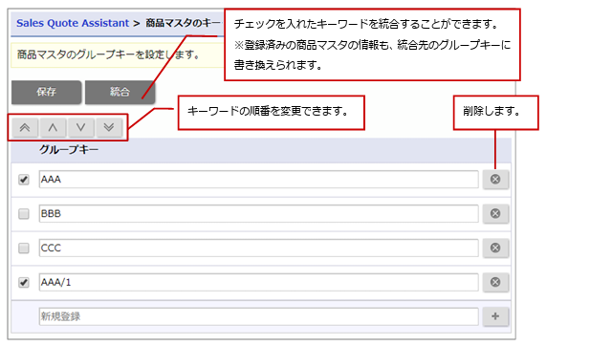The width and height of the screenshot is (612, 346).
Task: Add new group key with plus button
Action: pos(495,316)
